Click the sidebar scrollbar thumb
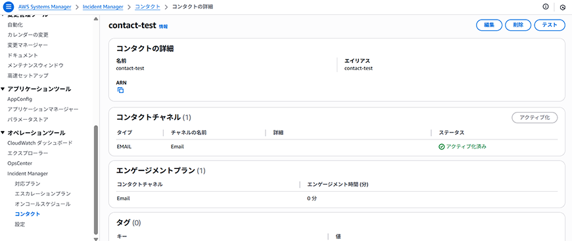 coord(96,180)
